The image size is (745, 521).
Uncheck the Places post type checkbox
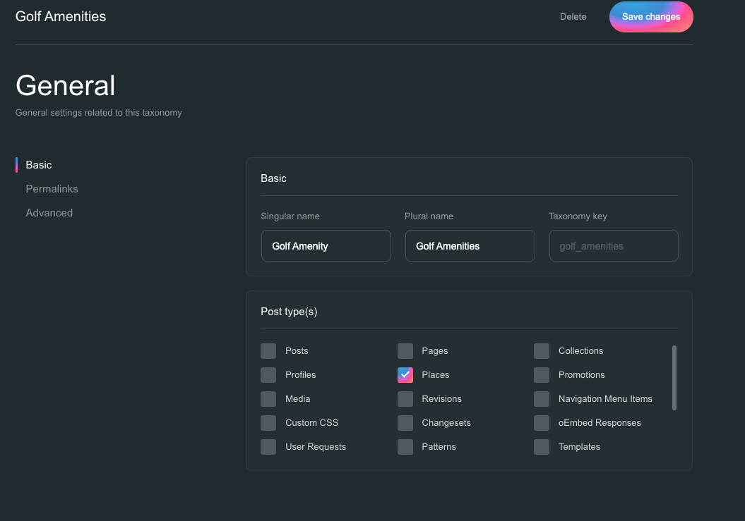(x=405, y=375)
